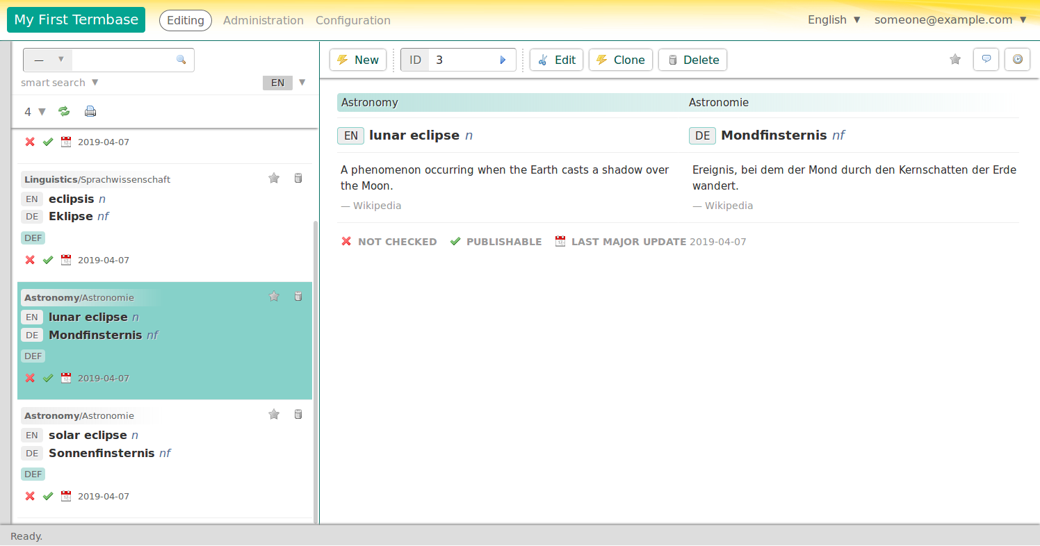This screenshot has width=1040, height=546.
Task: Open the smart search dropdown
Action: (60, 82)
